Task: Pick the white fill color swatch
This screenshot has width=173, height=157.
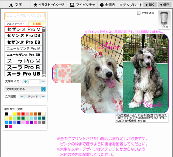Action: (11, 114)
